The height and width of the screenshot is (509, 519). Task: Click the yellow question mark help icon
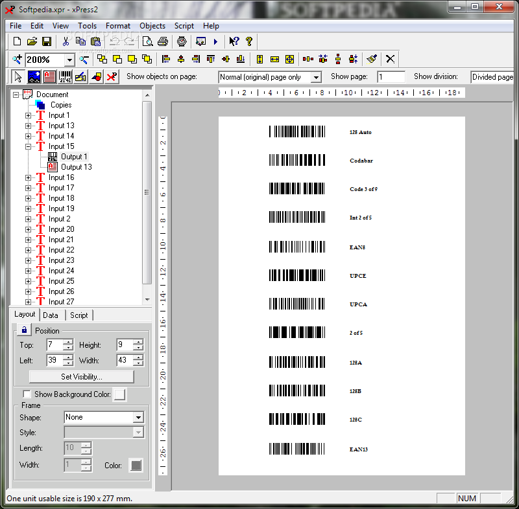[x=249, y=41]
